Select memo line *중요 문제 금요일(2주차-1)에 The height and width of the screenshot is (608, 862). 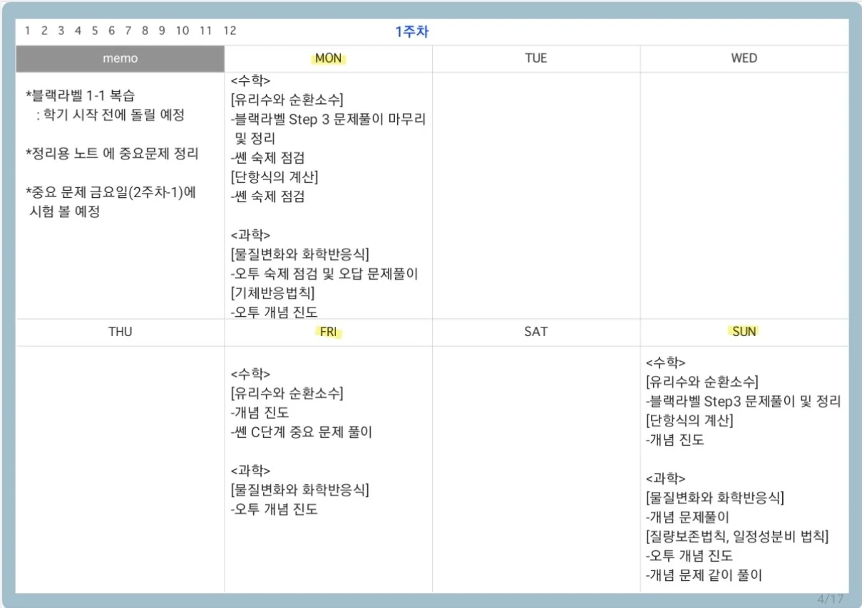(111, 192)
